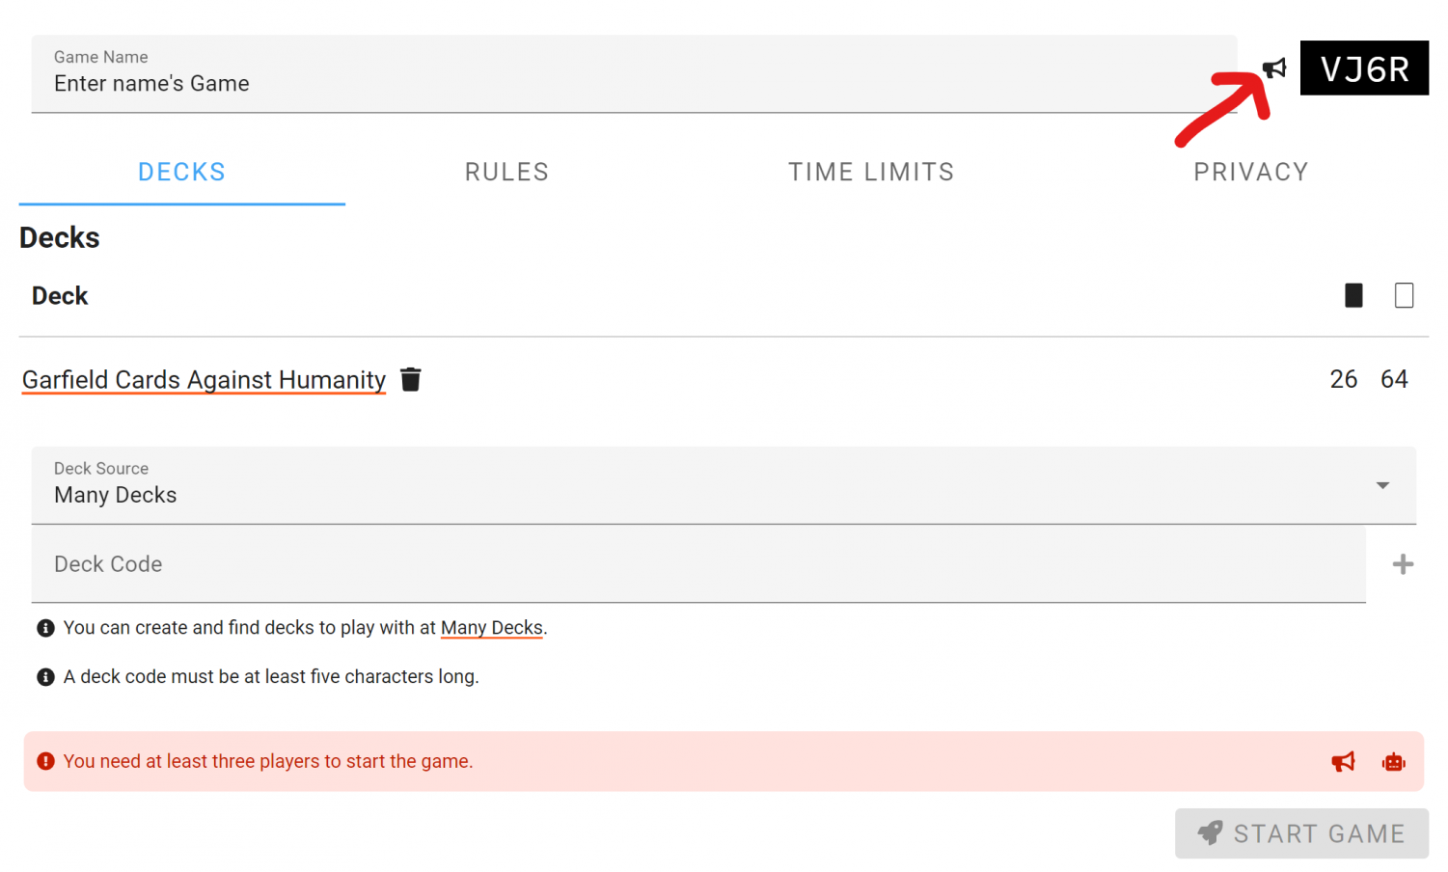The width and height of the screenshot is (1448, 872).
Task: Open the Rules tab
Action: click(506, 173)
